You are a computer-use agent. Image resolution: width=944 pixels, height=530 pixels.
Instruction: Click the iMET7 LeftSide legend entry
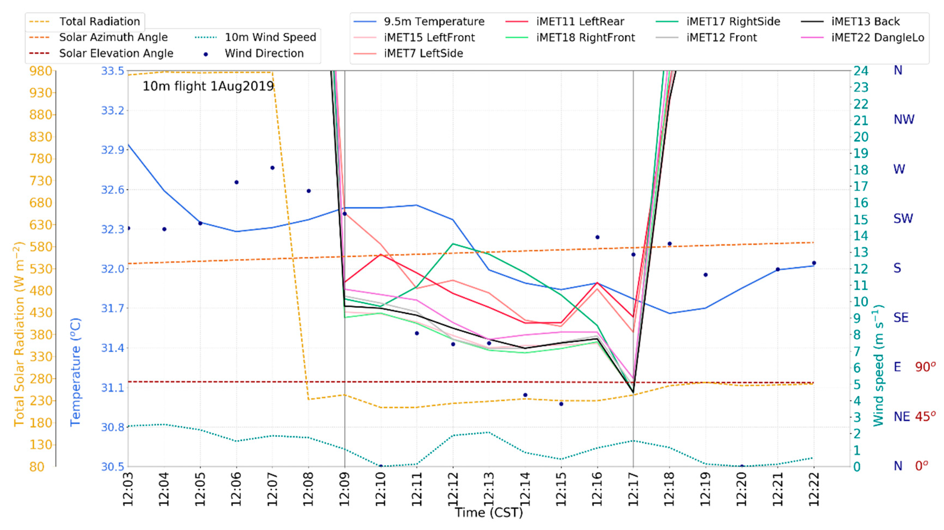423,54
